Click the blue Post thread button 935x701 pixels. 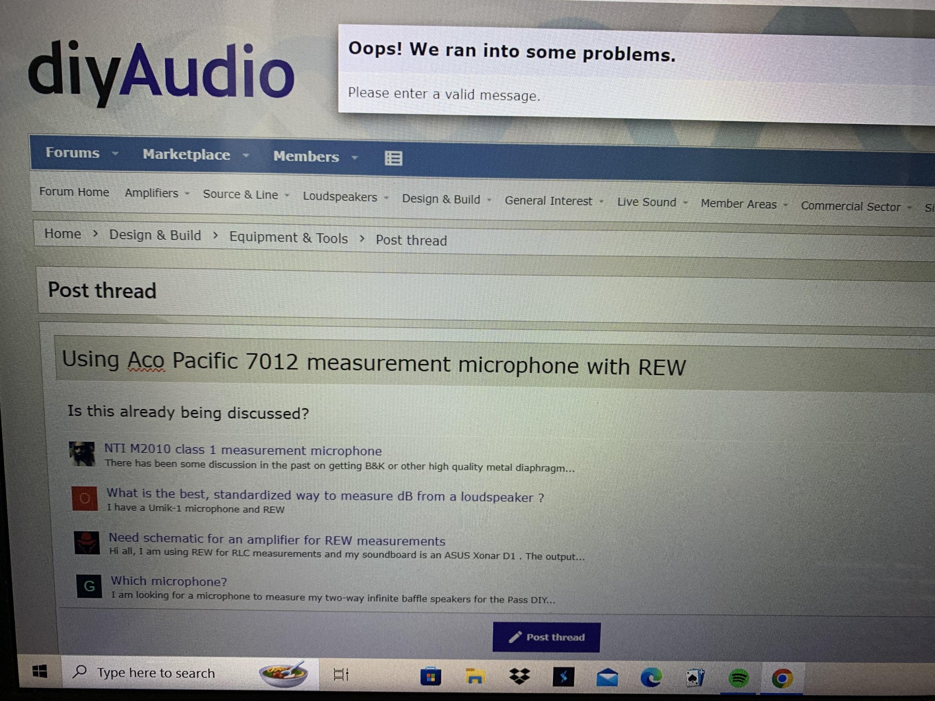pos(546,637)
